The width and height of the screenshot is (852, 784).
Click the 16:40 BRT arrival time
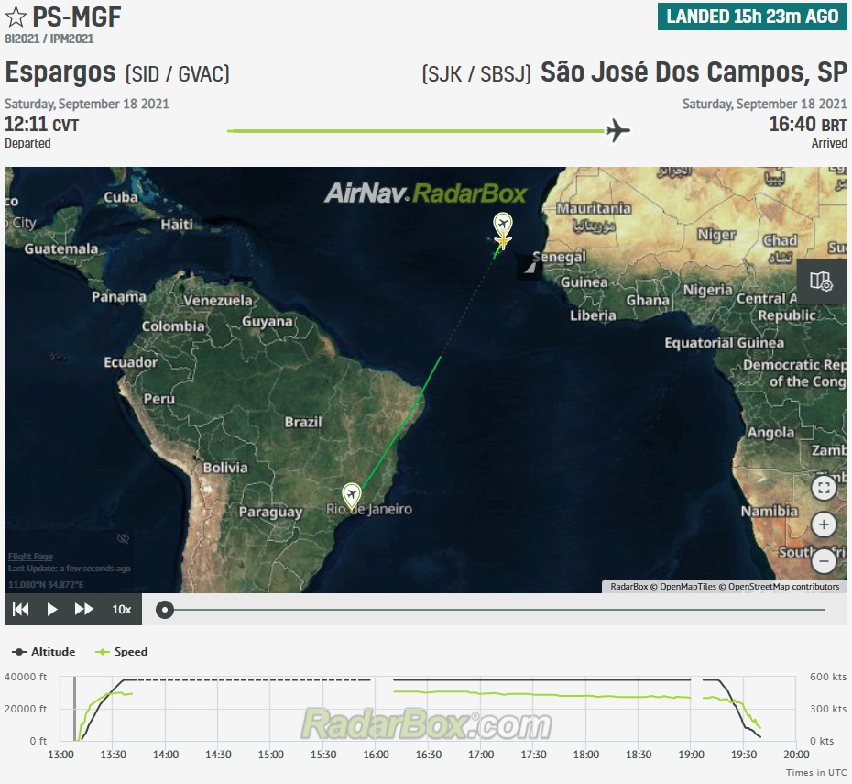(x=808, y=125)
